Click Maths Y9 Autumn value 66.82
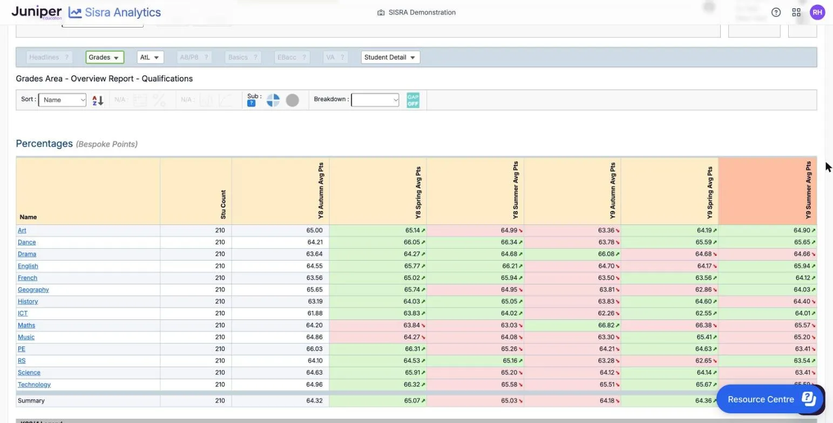 tap(606, 325)
